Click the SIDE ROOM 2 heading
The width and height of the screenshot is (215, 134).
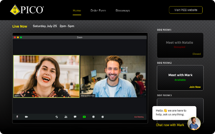click(164, 63)
